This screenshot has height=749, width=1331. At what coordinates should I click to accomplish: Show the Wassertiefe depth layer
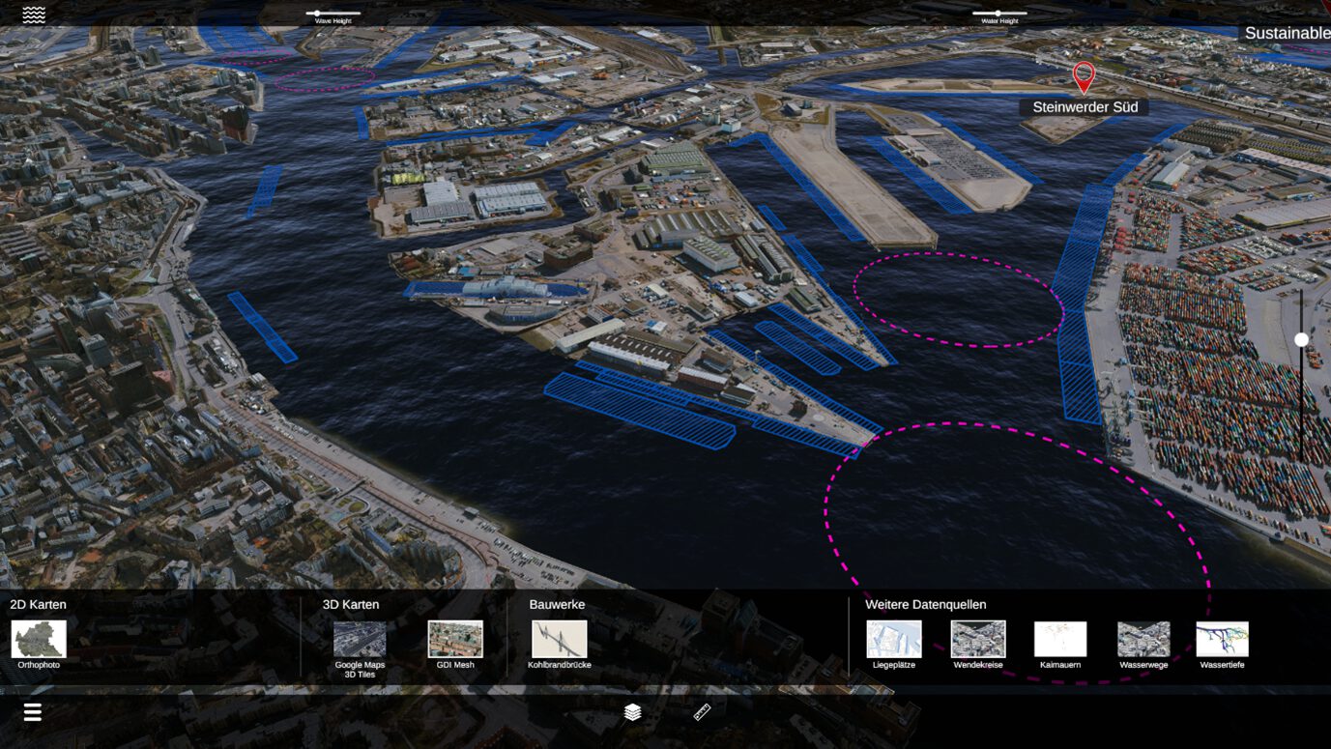[1222, 639]
